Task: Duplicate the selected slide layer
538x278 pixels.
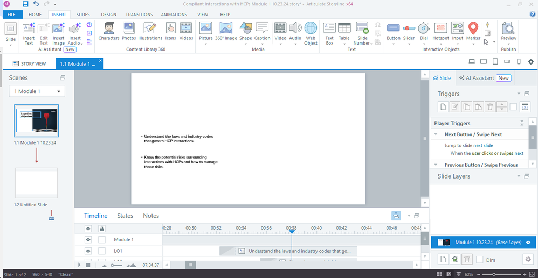Action: (x=455, y=260)
